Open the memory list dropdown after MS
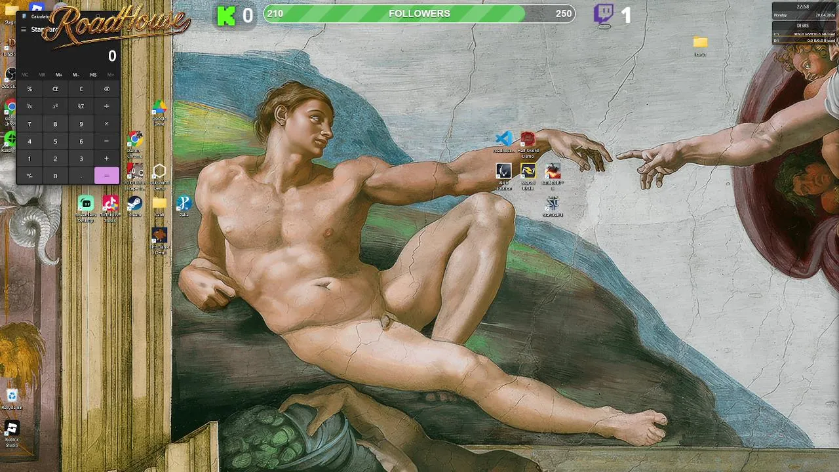Image resolution: width=839 pixels, height=472 pixels. pyautogui.click(x=110, y=75)
